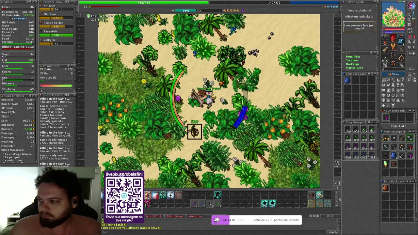This screenshot has height=235, width=418.
Task: Click the XP Boost button by mana bar
Action: (331, 7)
